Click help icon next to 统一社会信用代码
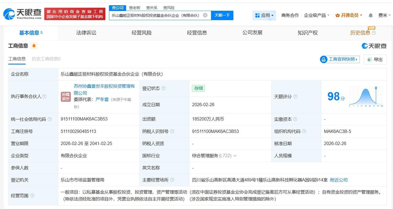Viewport: 393px width, 209px height. click(x=49, y=119)
